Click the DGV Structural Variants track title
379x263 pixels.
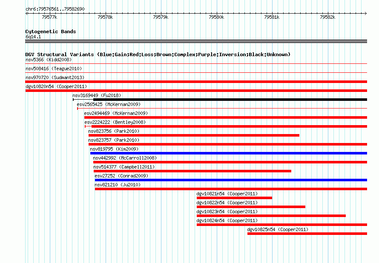pyautogui.click(x=158, y=54)
